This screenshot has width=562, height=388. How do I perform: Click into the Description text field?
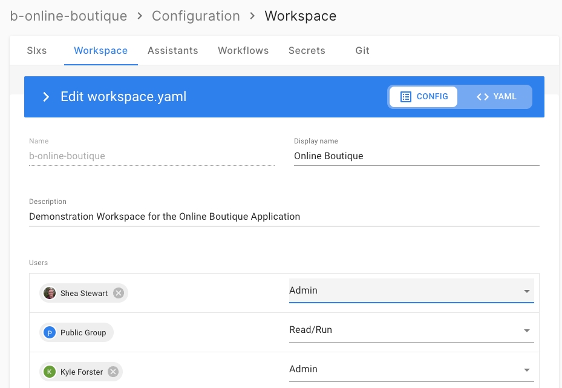(x=284, y=217)
